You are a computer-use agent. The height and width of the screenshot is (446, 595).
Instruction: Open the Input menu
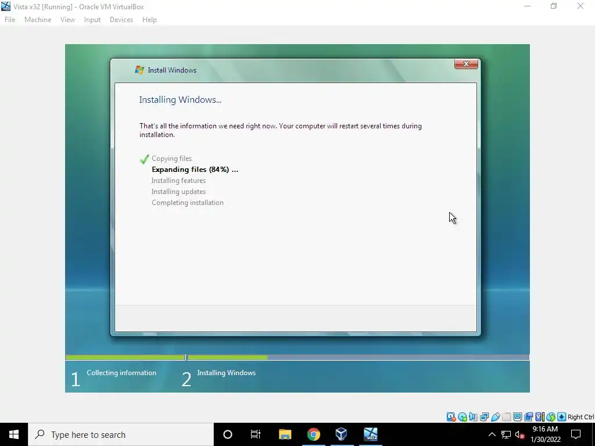click(x=92, y=20)
